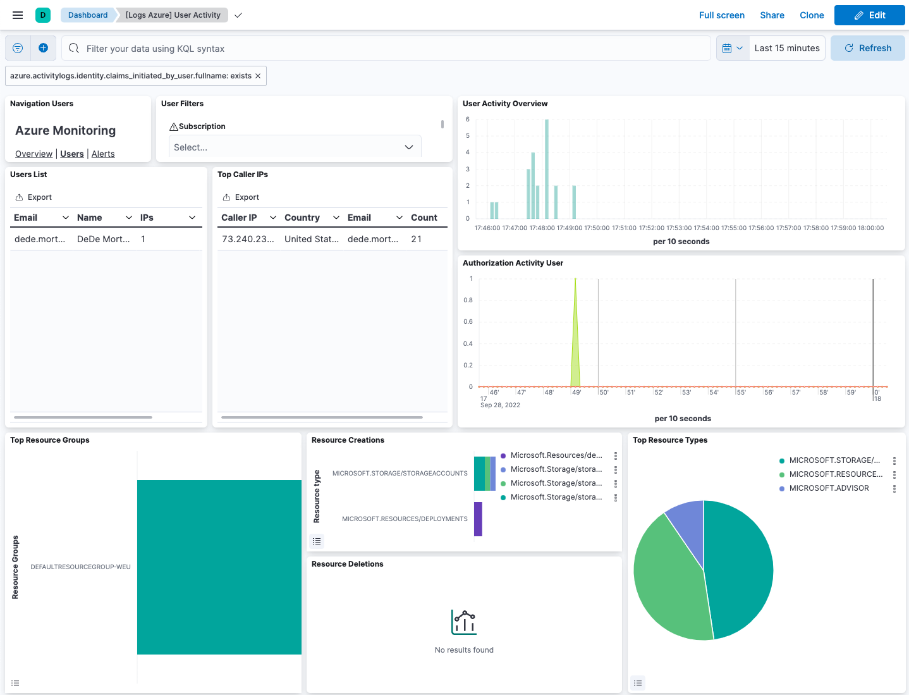
Task: Click the Export icon in Top Caller IPs panel
Action: coord(241,197)
